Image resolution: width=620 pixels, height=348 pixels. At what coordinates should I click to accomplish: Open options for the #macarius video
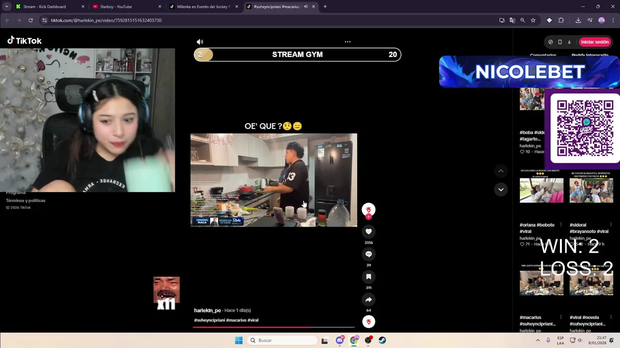click(x=561, y=318)
